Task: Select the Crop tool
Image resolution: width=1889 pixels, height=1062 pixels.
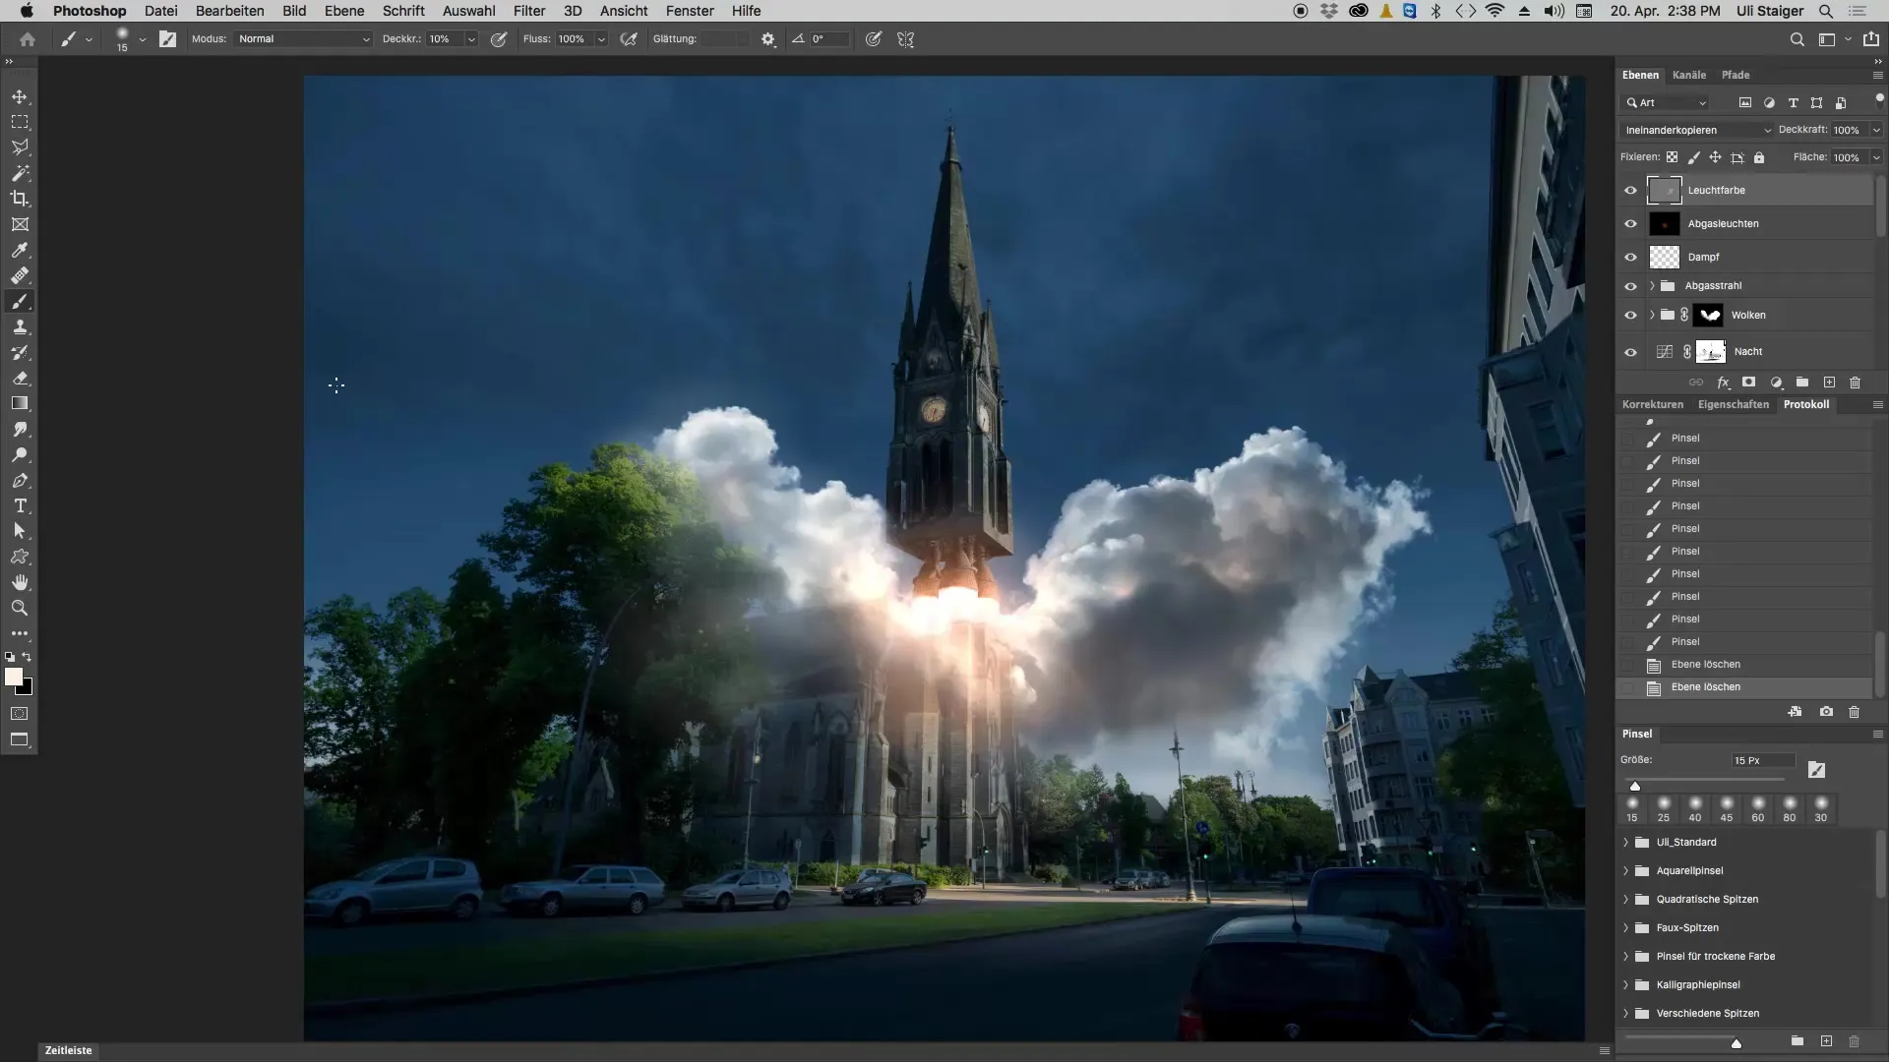Action: click(x=20, y=199)
